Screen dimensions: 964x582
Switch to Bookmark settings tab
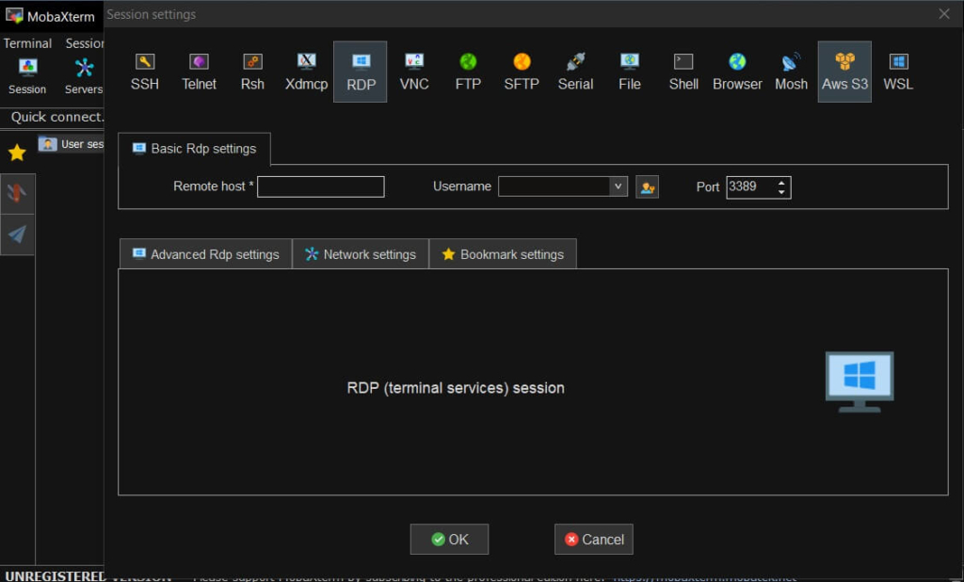(x=503, y=254)
